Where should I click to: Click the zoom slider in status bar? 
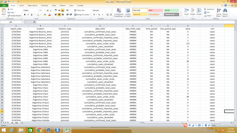coord(227,125)
